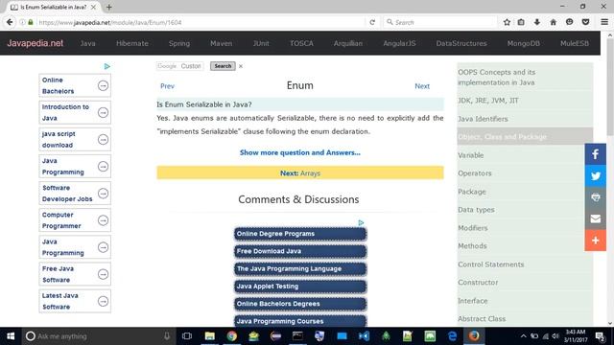
Task: Click the Firefox Search field
Action: click(439, 22)
